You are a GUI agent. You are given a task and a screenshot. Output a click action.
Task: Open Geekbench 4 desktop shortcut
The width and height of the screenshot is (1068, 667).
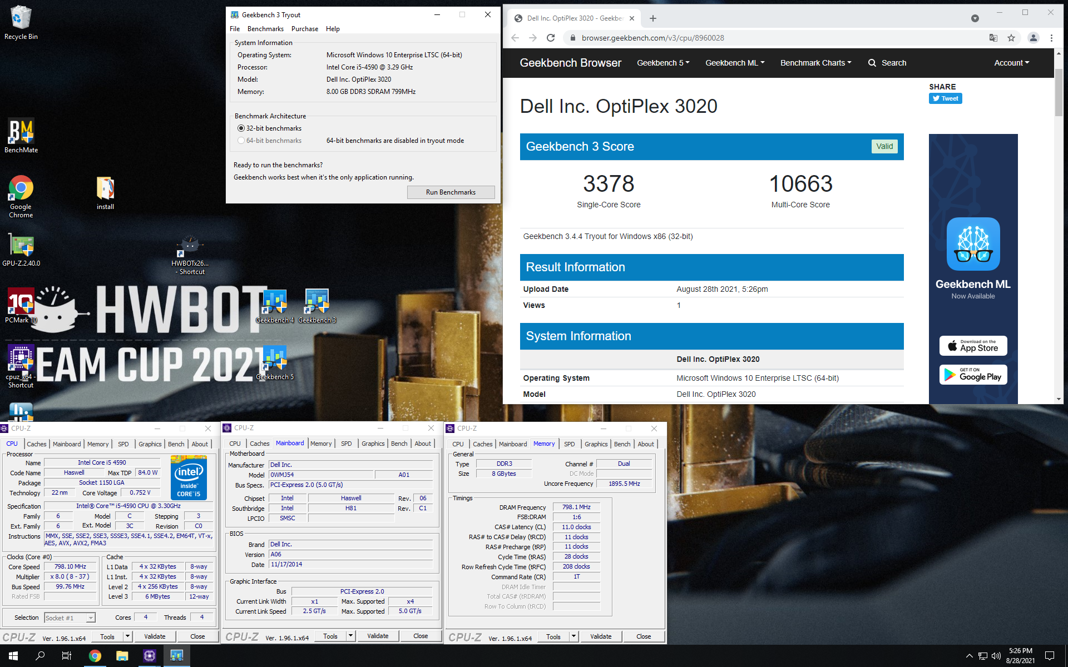click(x=274, y=306)
